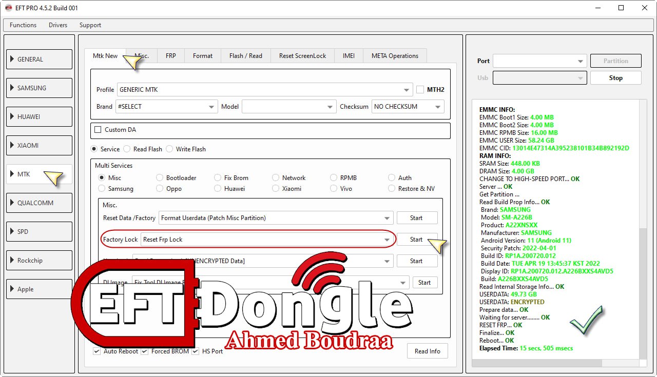Viewport: 657px width, 377px height.
Task: Click the EMMC CID value in log
Action: (571, 148)
